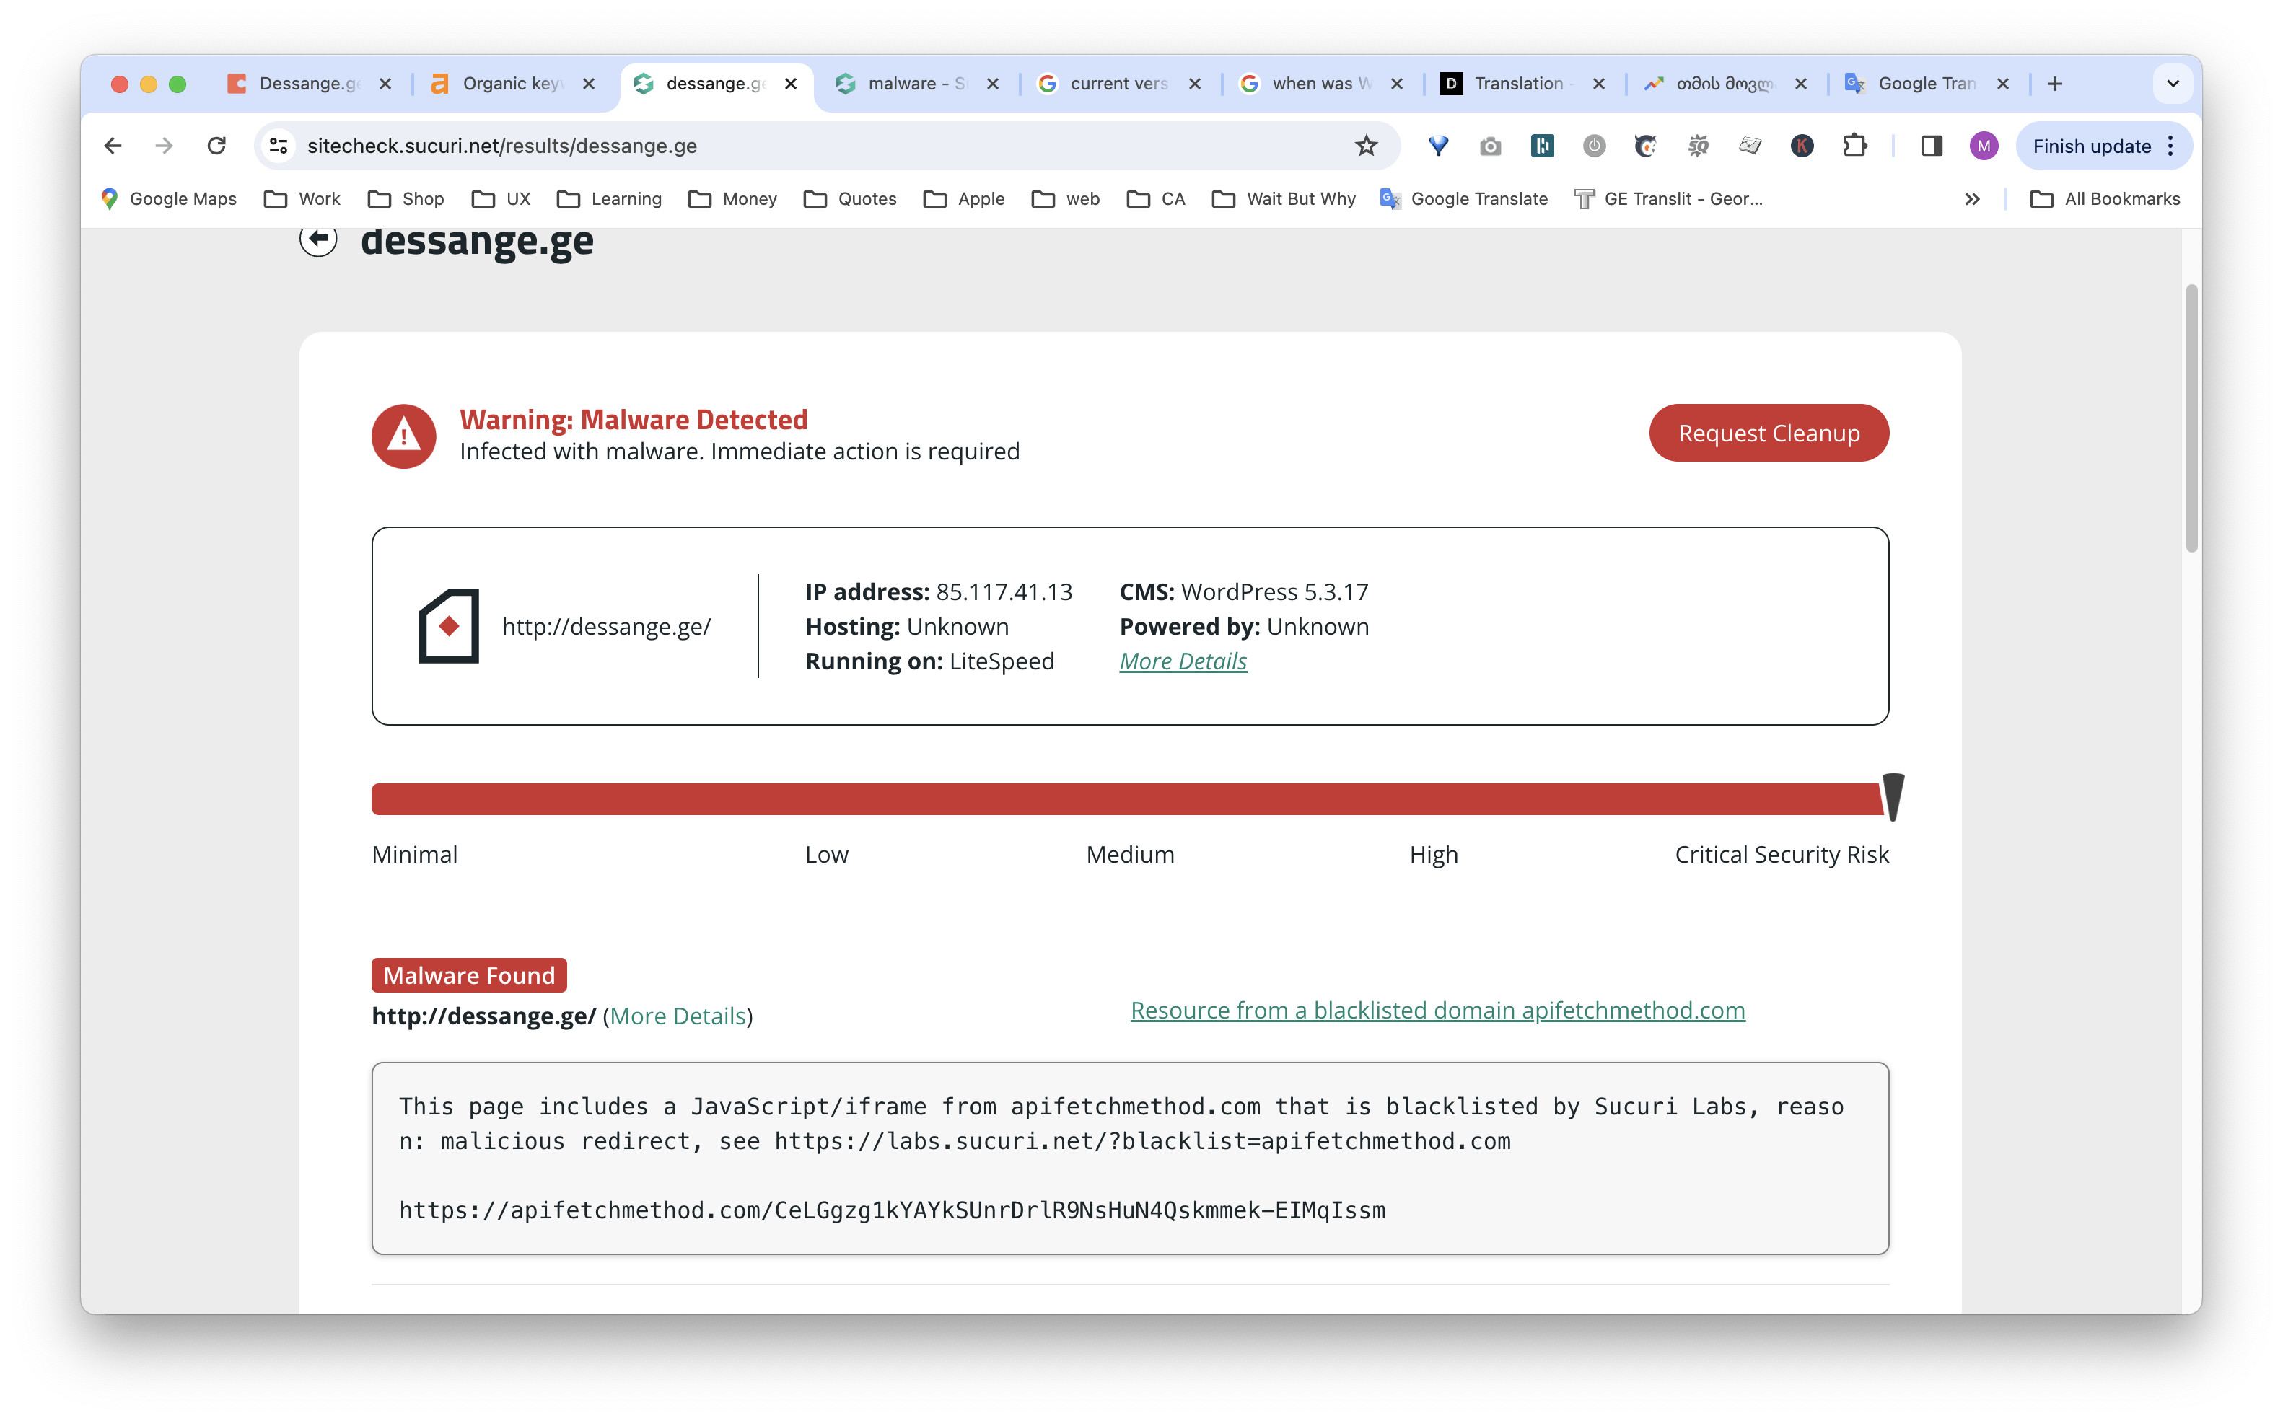2283x1421 pixels.
Task: Open the Extensions puzzle icon
Action: click(1854, 146)
